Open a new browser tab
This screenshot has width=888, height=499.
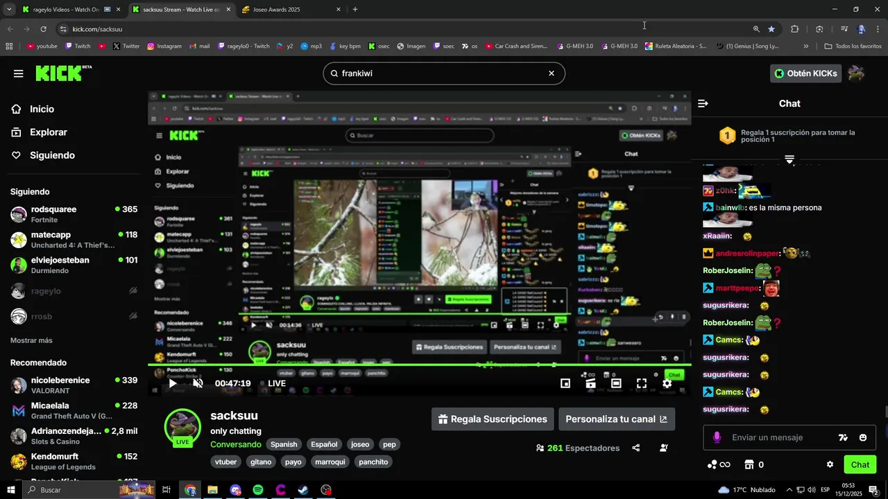click(355, 10)
